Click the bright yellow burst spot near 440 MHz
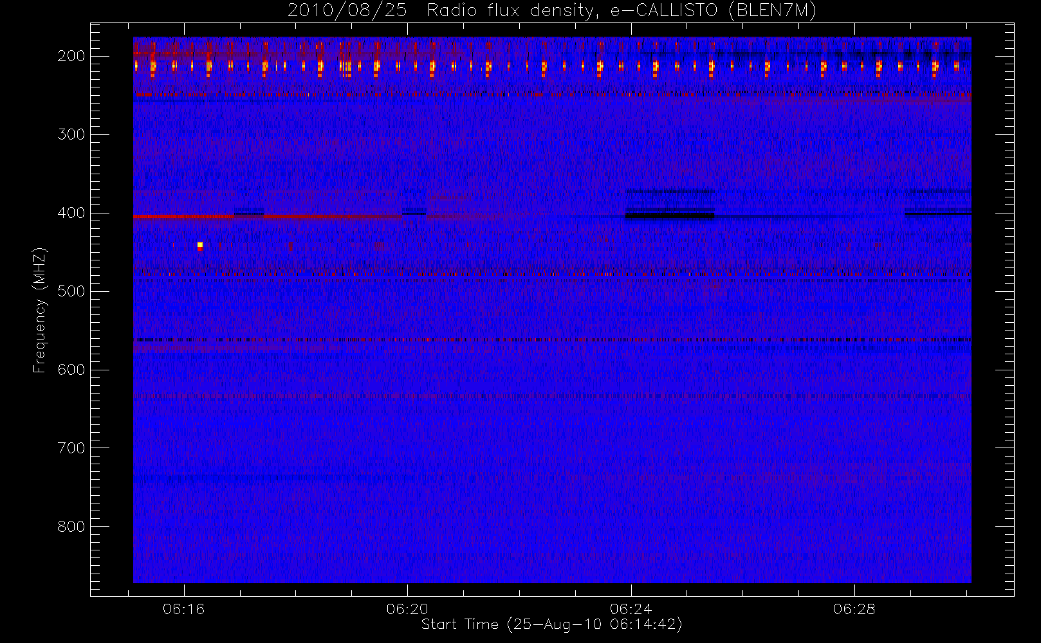The width and height of the screenshot is (1041, 643). click(x=200, y=245)
